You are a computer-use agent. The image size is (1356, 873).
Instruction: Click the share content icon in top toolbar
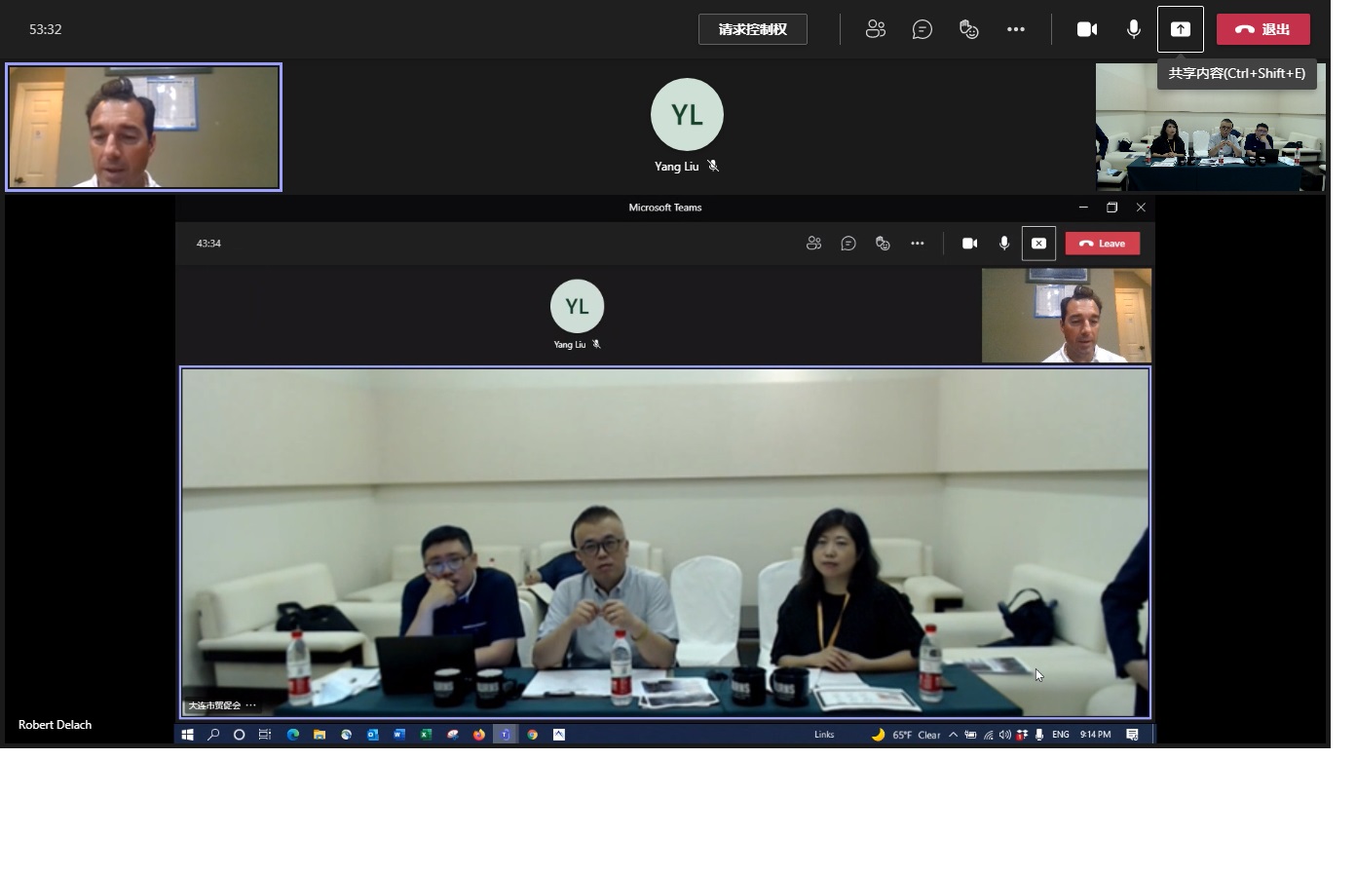tap(1180, 29)
